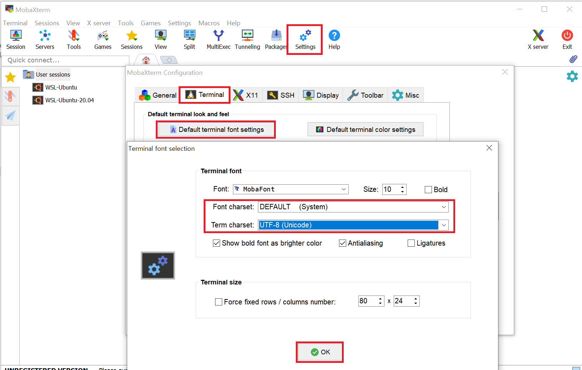
Task: Select the knife tools sidebar tab
Action: pos(10,96)
